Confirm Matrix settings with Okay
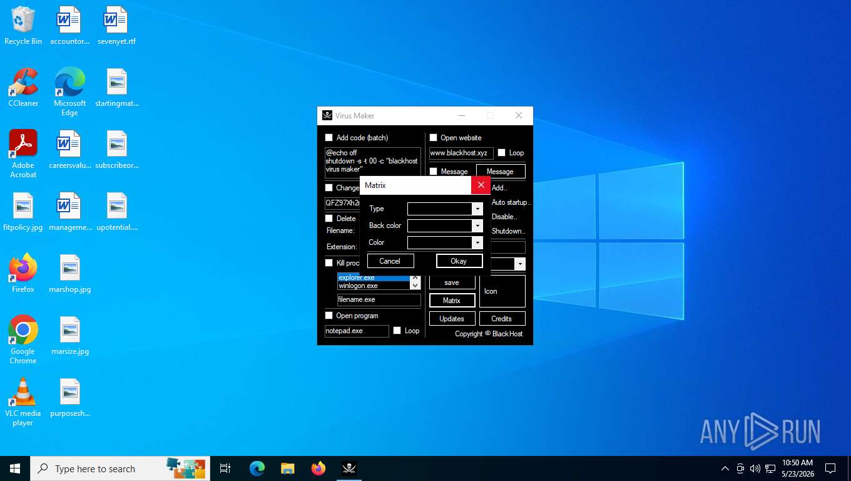The height and width of the screenshot is (481, 851). [459, 261]
